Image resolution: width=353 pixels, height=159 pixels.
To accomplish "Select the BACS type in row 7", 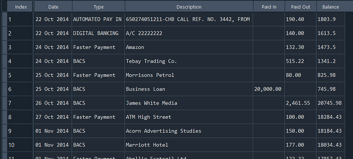I will (x=98, y=103).
